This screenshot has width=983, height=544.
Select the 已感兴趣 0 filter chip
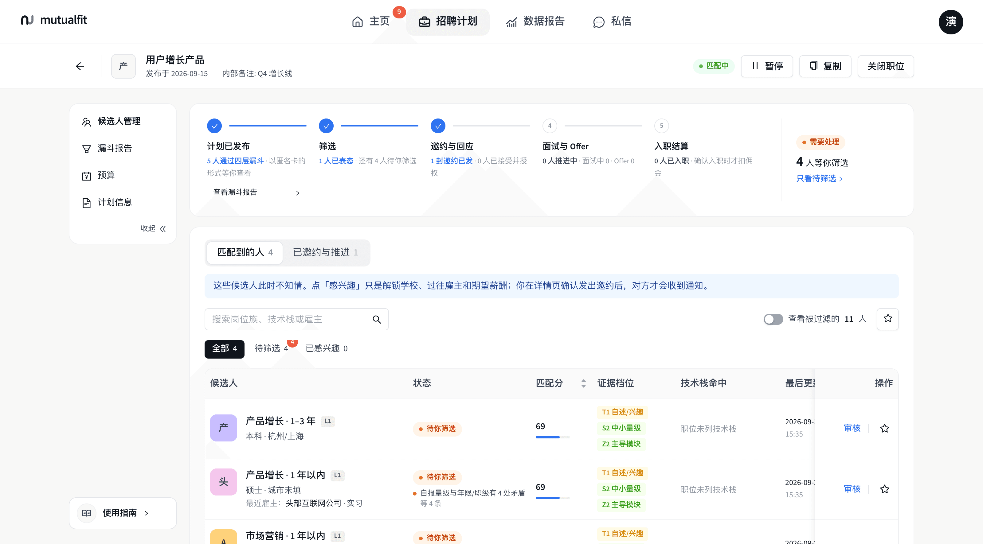pos(327,349)
